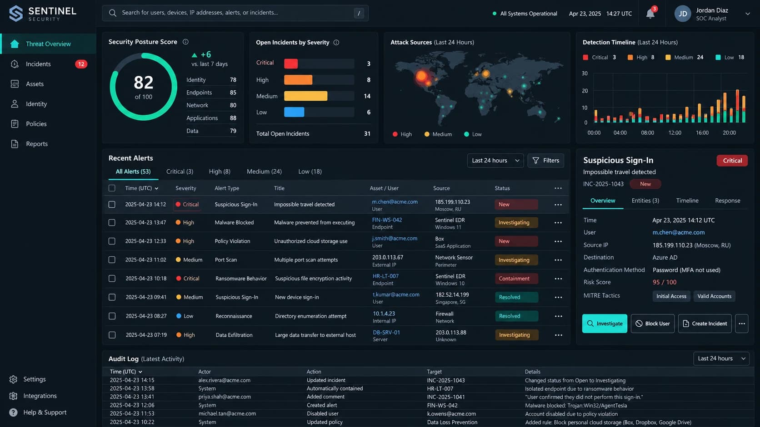Open row actions for Reconnaissance alert
The image size is (760, 427).
[558, 316]
